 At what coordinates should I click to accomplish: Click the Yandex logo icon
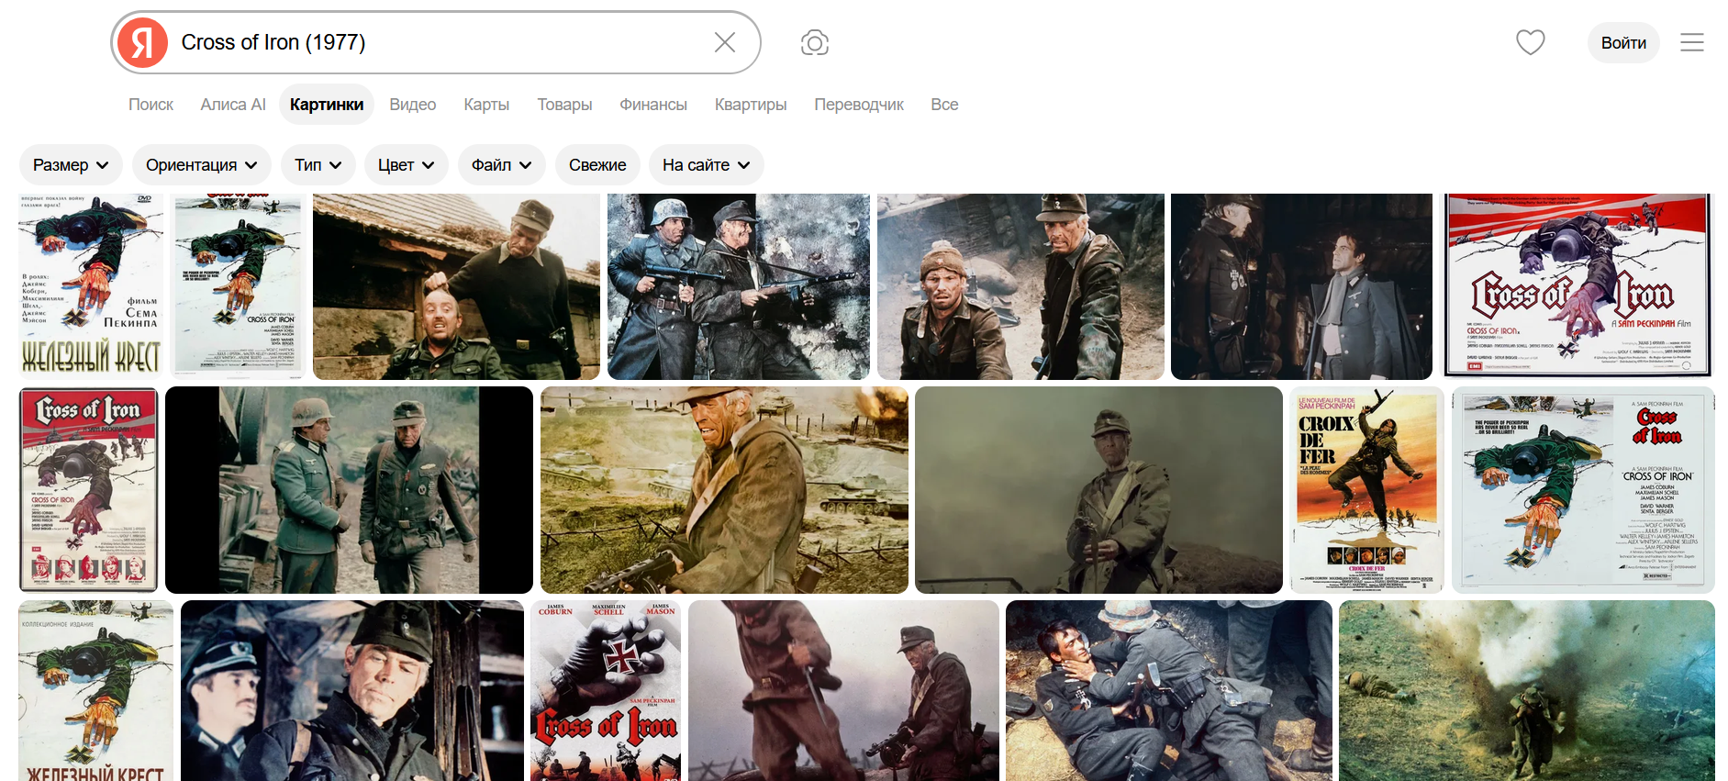point(142,42)
